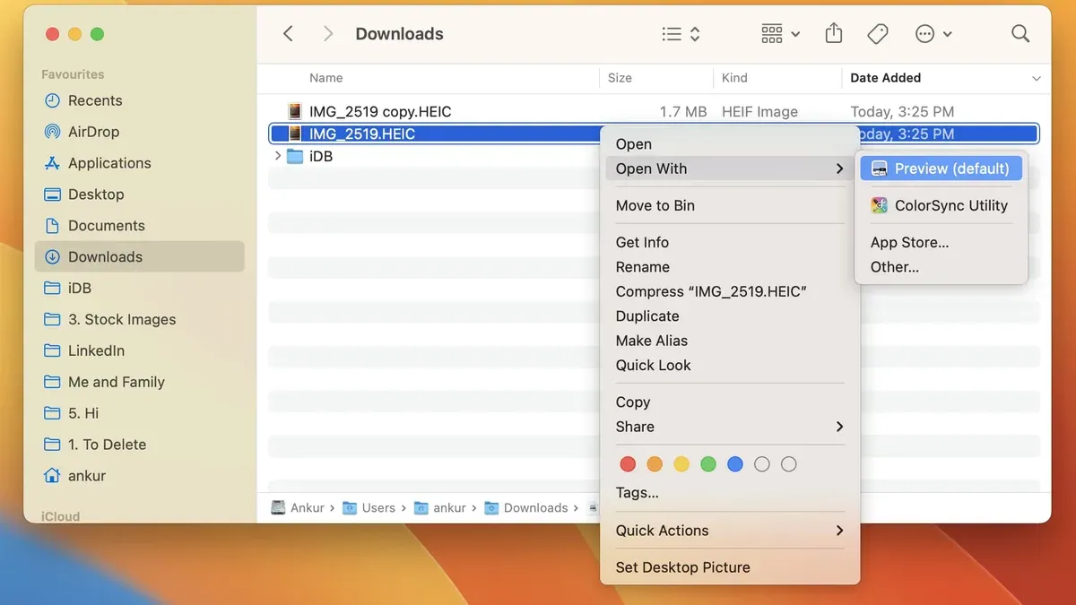
Task: Open the ankur home folder
Action: pos(139,476)
